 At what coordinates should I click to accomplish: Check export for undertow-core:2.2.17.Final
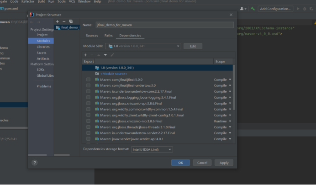pos(88,91)
